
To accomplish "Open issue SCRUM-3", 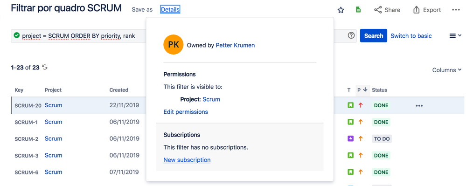I will [x=27, y=155].
